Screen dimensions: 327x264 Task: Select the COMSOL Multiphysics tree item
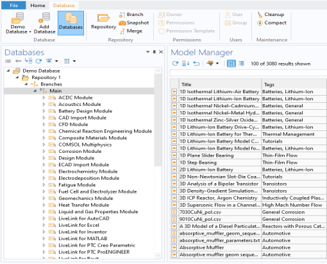coord(85,145)
